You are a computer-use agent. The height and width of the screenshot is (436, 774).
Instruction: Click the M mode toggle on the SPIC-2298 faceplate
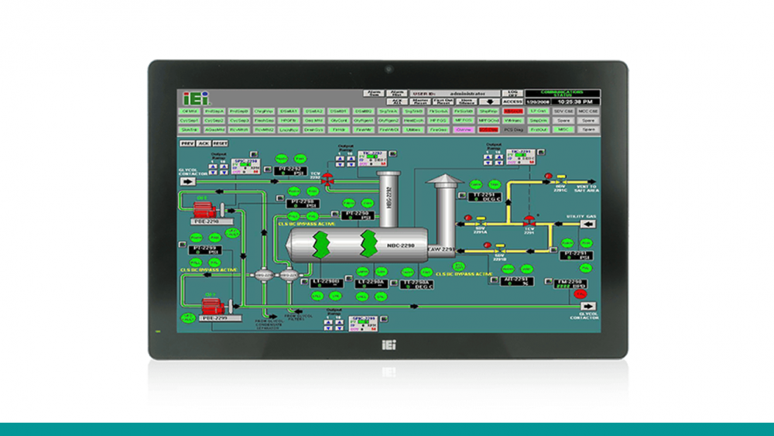pyautogui.click(x=255, y=171)
